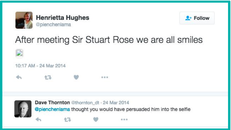Click the broken image icon in tweet

[x=19, y=53]
